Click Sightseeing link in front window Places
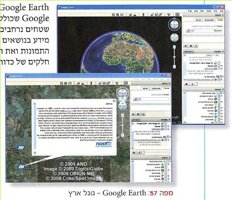232x200 pixels. (x=156, y=129)
